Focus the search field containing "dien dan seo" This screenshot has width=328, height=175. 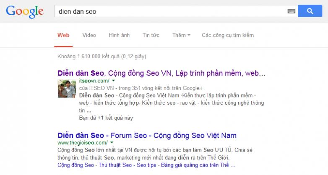click(x=168, y=12)
